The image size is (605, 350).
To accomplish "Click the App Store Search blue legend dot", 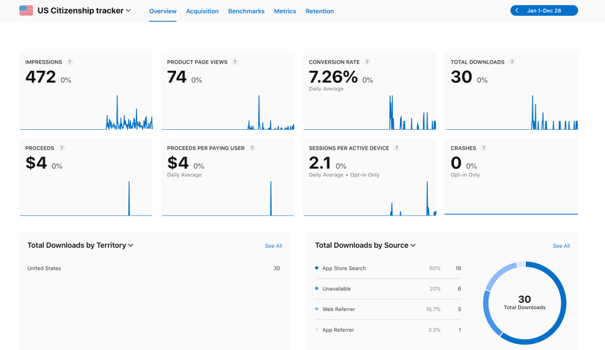I will (317, 269).
